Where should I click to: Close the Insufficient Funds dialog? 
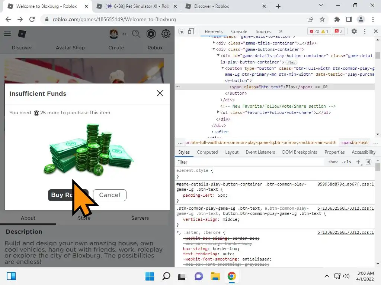pos(160,93)
